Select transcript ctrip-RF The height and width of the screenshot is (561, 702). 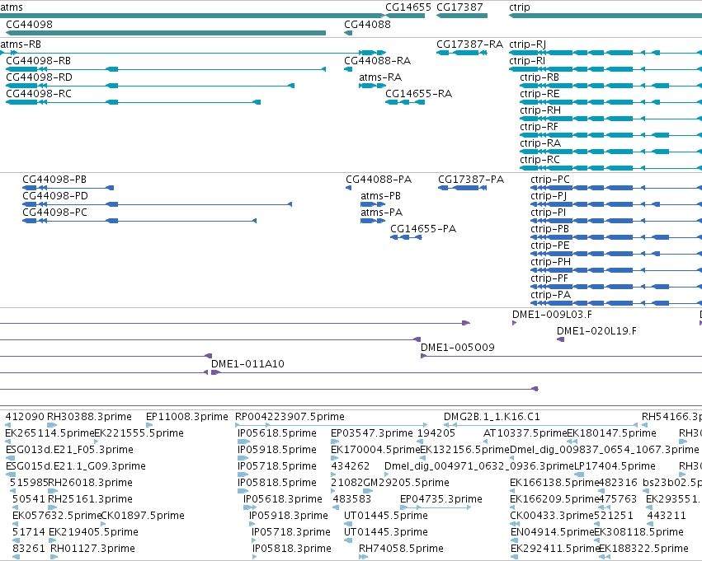[x=539, y=127]
